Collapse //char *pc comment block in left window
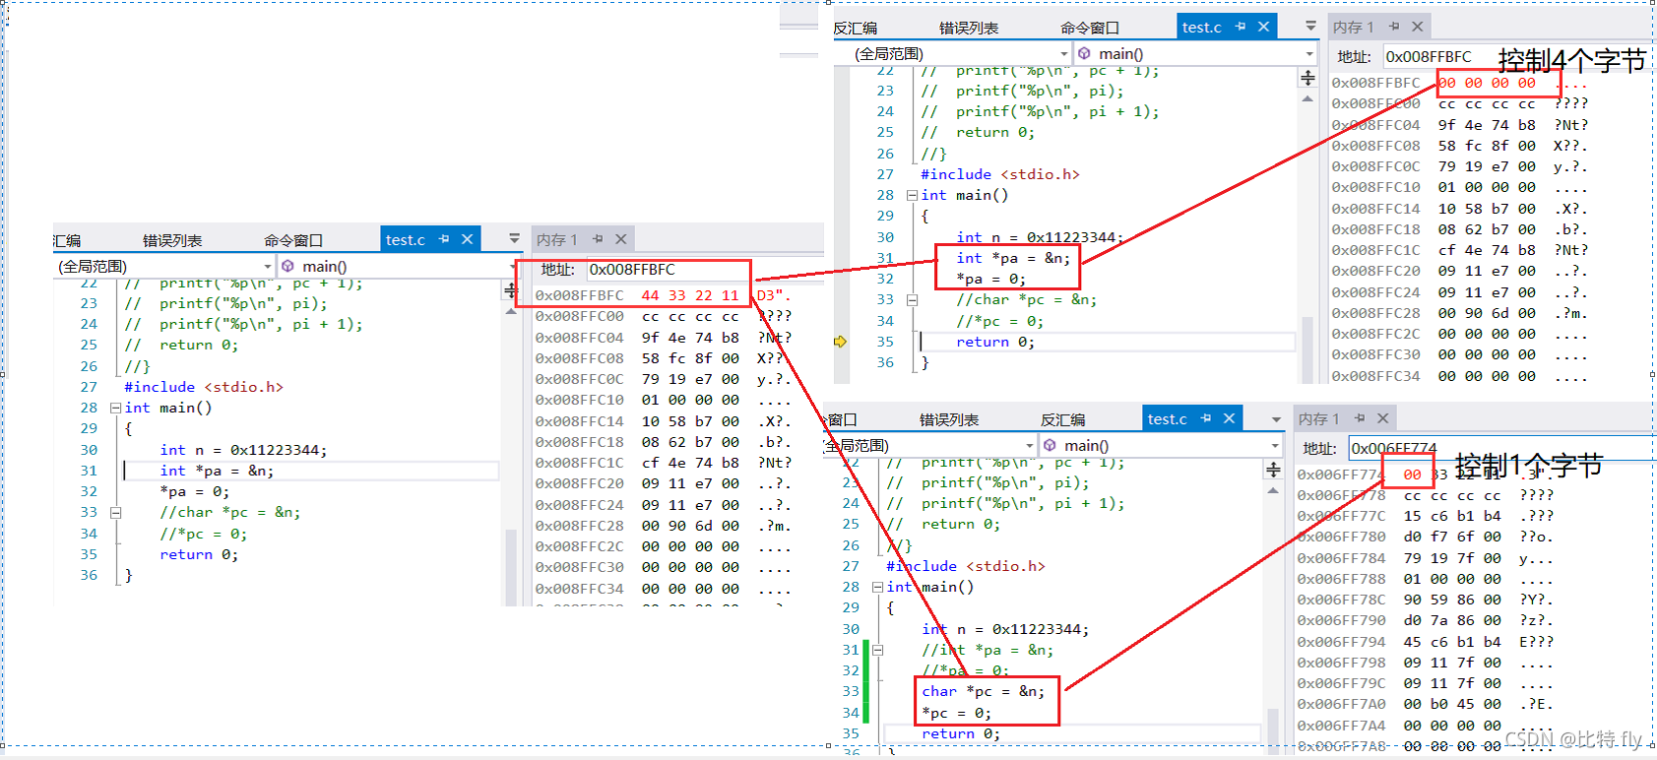Screen dimensions: 1657x760 (x=115, y=512)
